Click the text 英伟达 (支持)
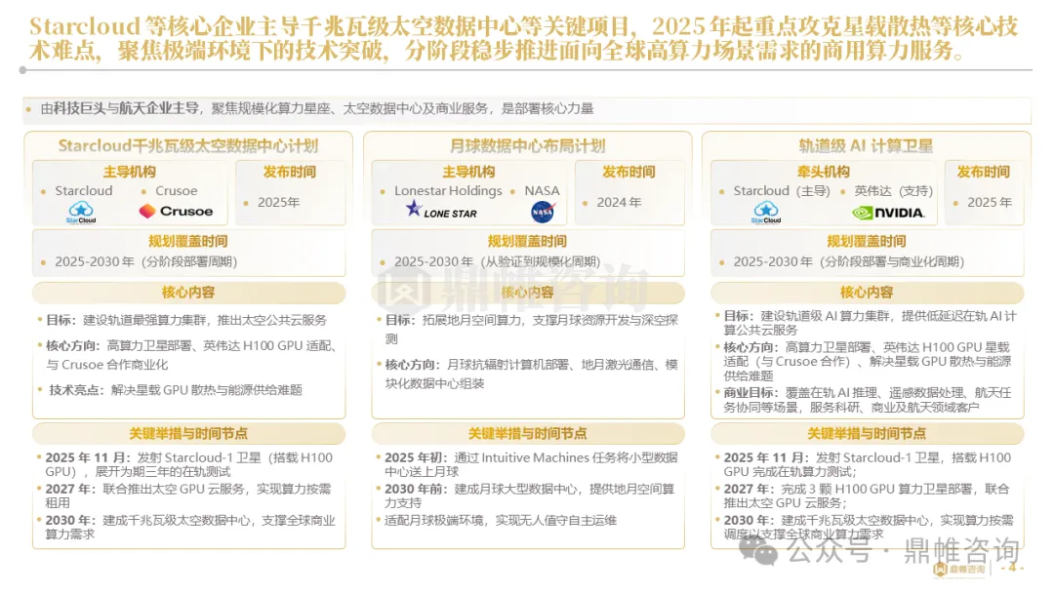 [893, 191]
